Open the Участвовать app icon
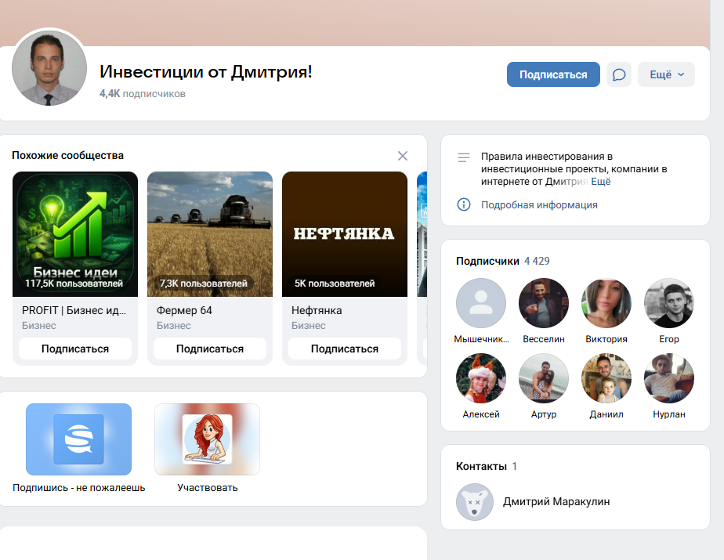724x560 pixels. click(207, 439)
